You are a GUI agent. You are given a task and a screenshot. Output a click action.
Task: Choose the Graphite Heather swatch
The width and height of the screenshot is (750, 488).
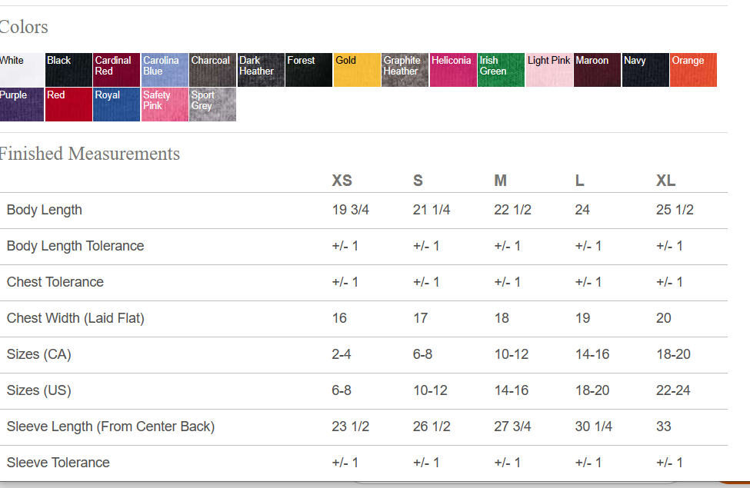(x=405, y=70)
